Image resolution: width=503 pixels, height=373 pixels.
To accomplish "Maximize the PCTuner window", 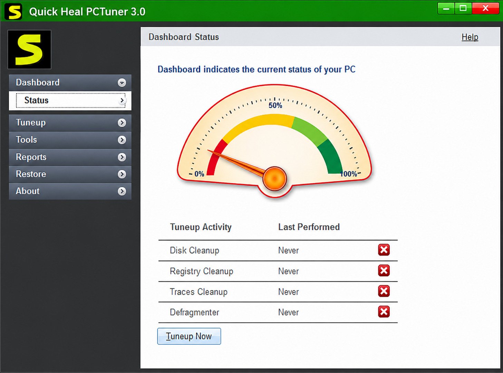I will (x=463, y=8).
